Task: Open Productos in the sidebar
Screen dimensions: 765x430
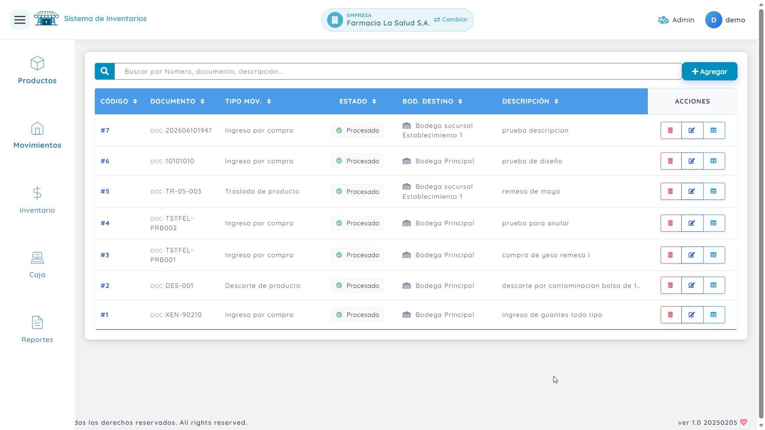Action: [x=37, y=71]
